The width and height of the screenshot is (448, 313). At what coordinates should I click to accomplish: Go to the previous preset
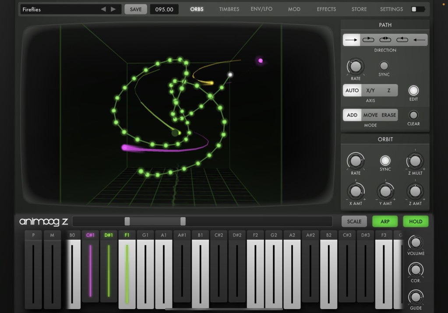[103, 9]
